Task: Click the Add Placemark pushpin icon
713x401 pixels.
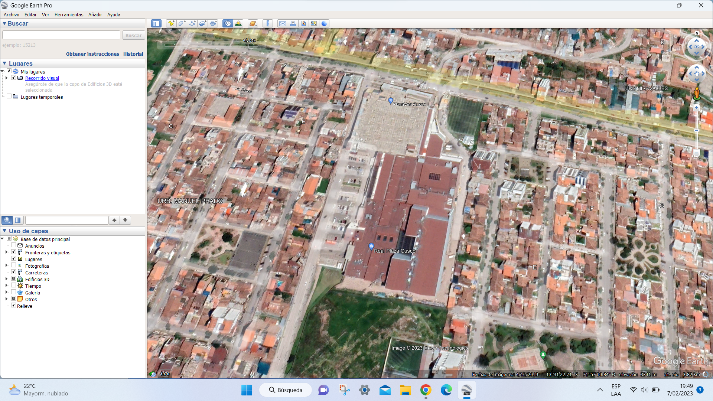Action: point(171,23)
